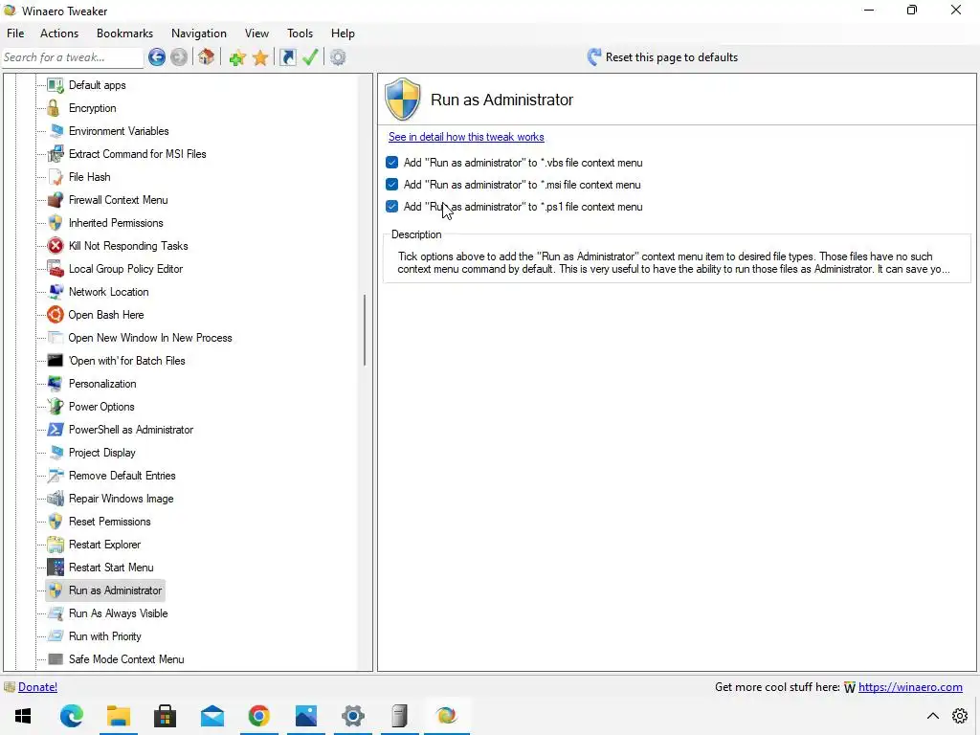
Task: Select Project Display tree entry
Action: (101, 453)
